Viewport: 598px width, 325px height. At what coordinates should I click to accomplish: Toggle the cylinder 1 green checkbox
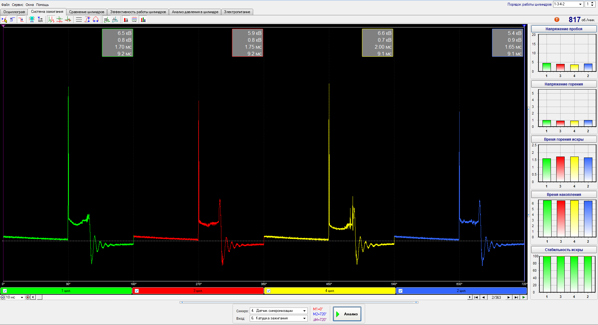[5, 291]
